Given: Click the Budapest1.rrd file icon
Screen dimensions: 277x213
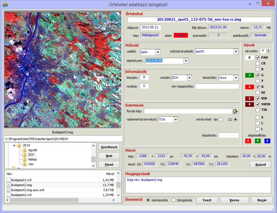Looking at the screenshot, I should point(8,180).
